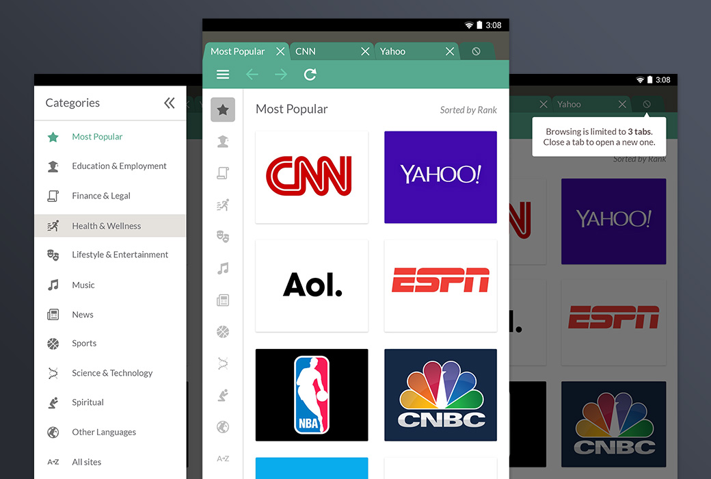Reload the page with refresh icon
711x479 pixels.
(310, 75)
